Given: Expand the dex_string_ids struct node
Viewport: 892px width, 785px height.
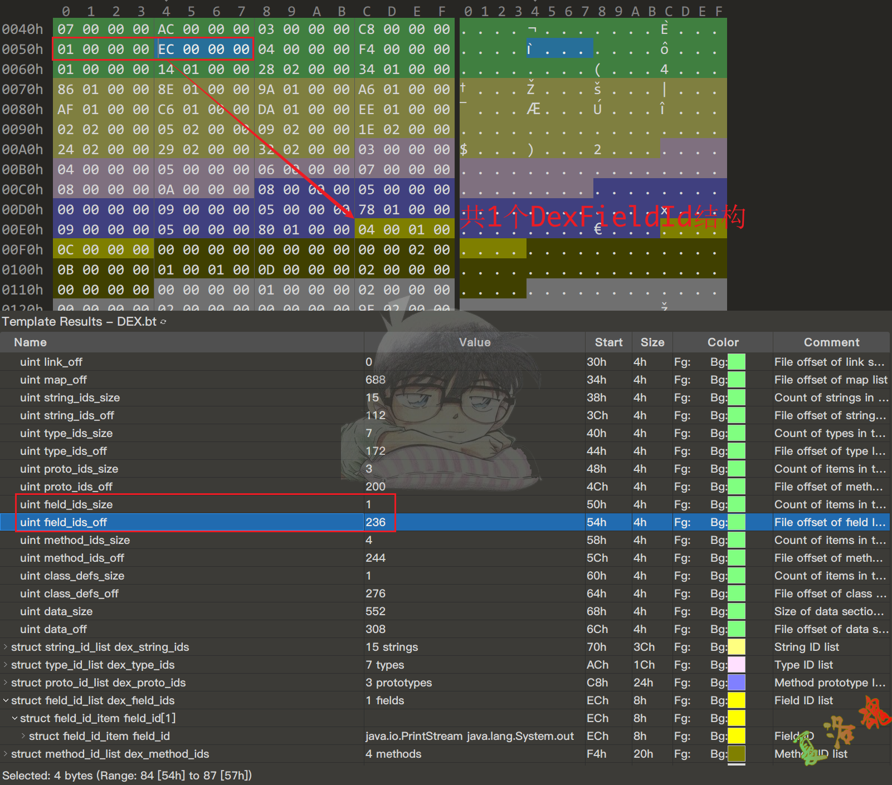Looking at the screenshot, I should point(6,647).
